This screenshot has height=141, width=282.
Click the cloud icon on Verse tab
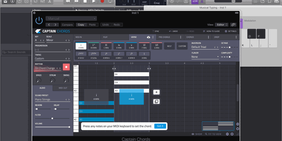click(x=148, y=37)
